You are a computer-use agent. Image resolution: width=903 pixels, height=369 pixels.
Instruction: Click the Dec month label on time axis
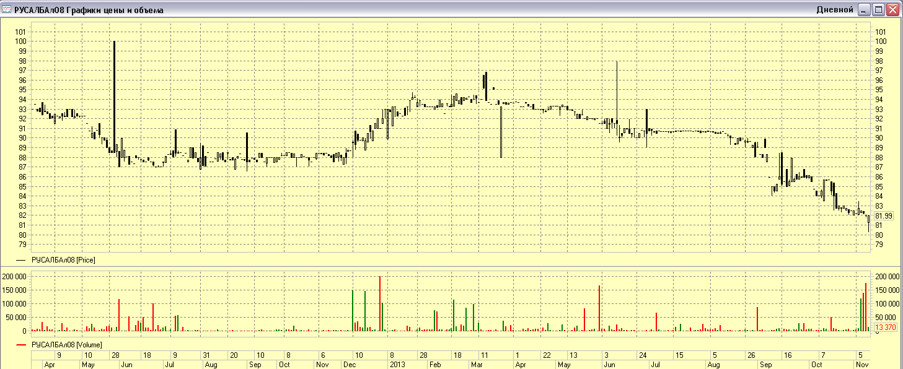[x=348, y=365]
